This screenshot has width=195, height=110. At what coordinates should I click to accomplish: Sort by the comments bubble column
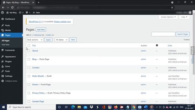point(157,46)
